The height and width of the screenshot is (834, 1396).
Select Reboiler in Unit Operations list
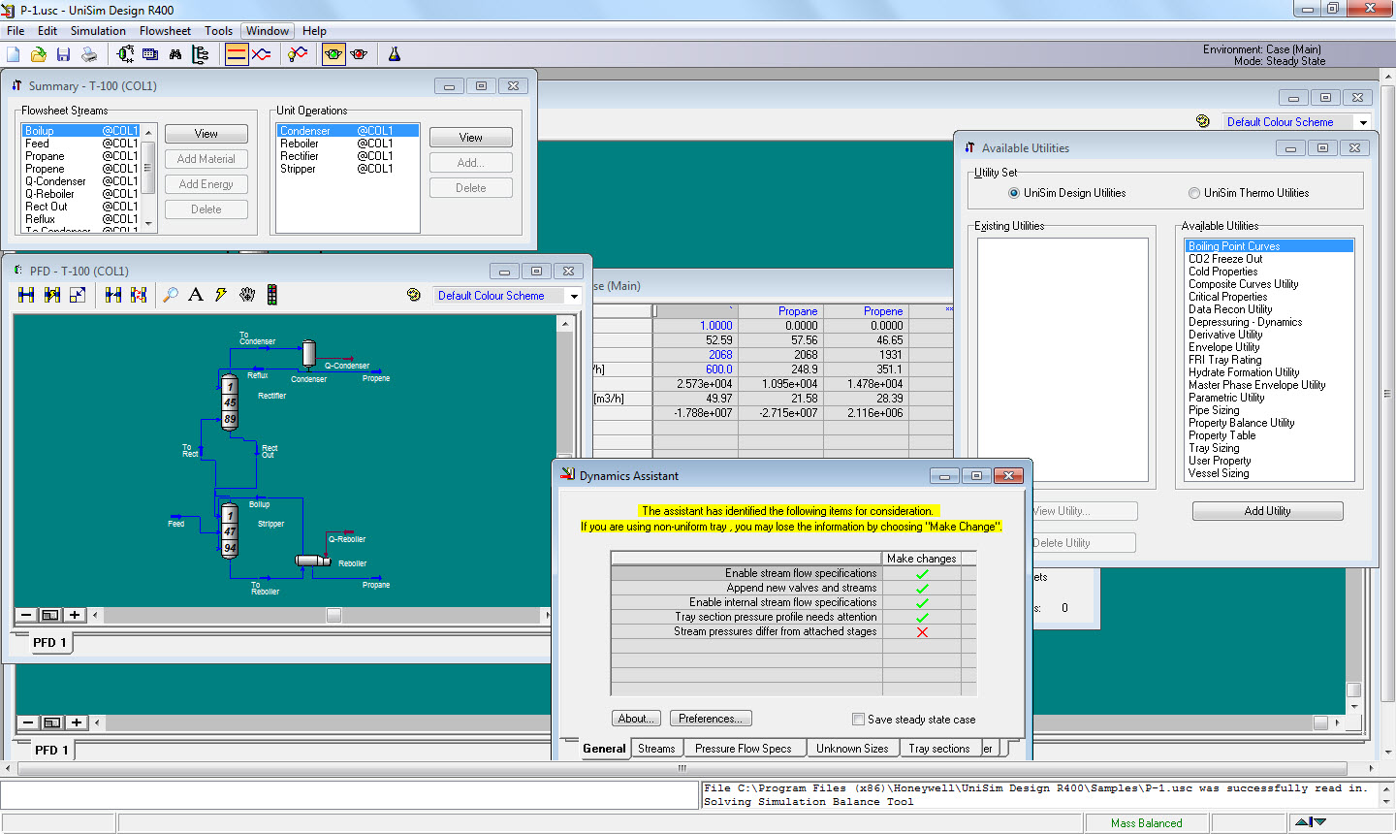[x=348, y=144]
